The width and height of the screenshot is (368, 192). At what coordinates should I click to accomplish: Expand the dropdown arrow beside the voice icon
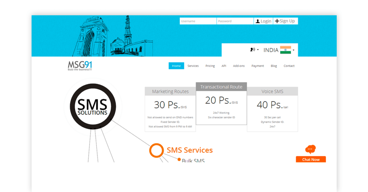coord(258,50)
